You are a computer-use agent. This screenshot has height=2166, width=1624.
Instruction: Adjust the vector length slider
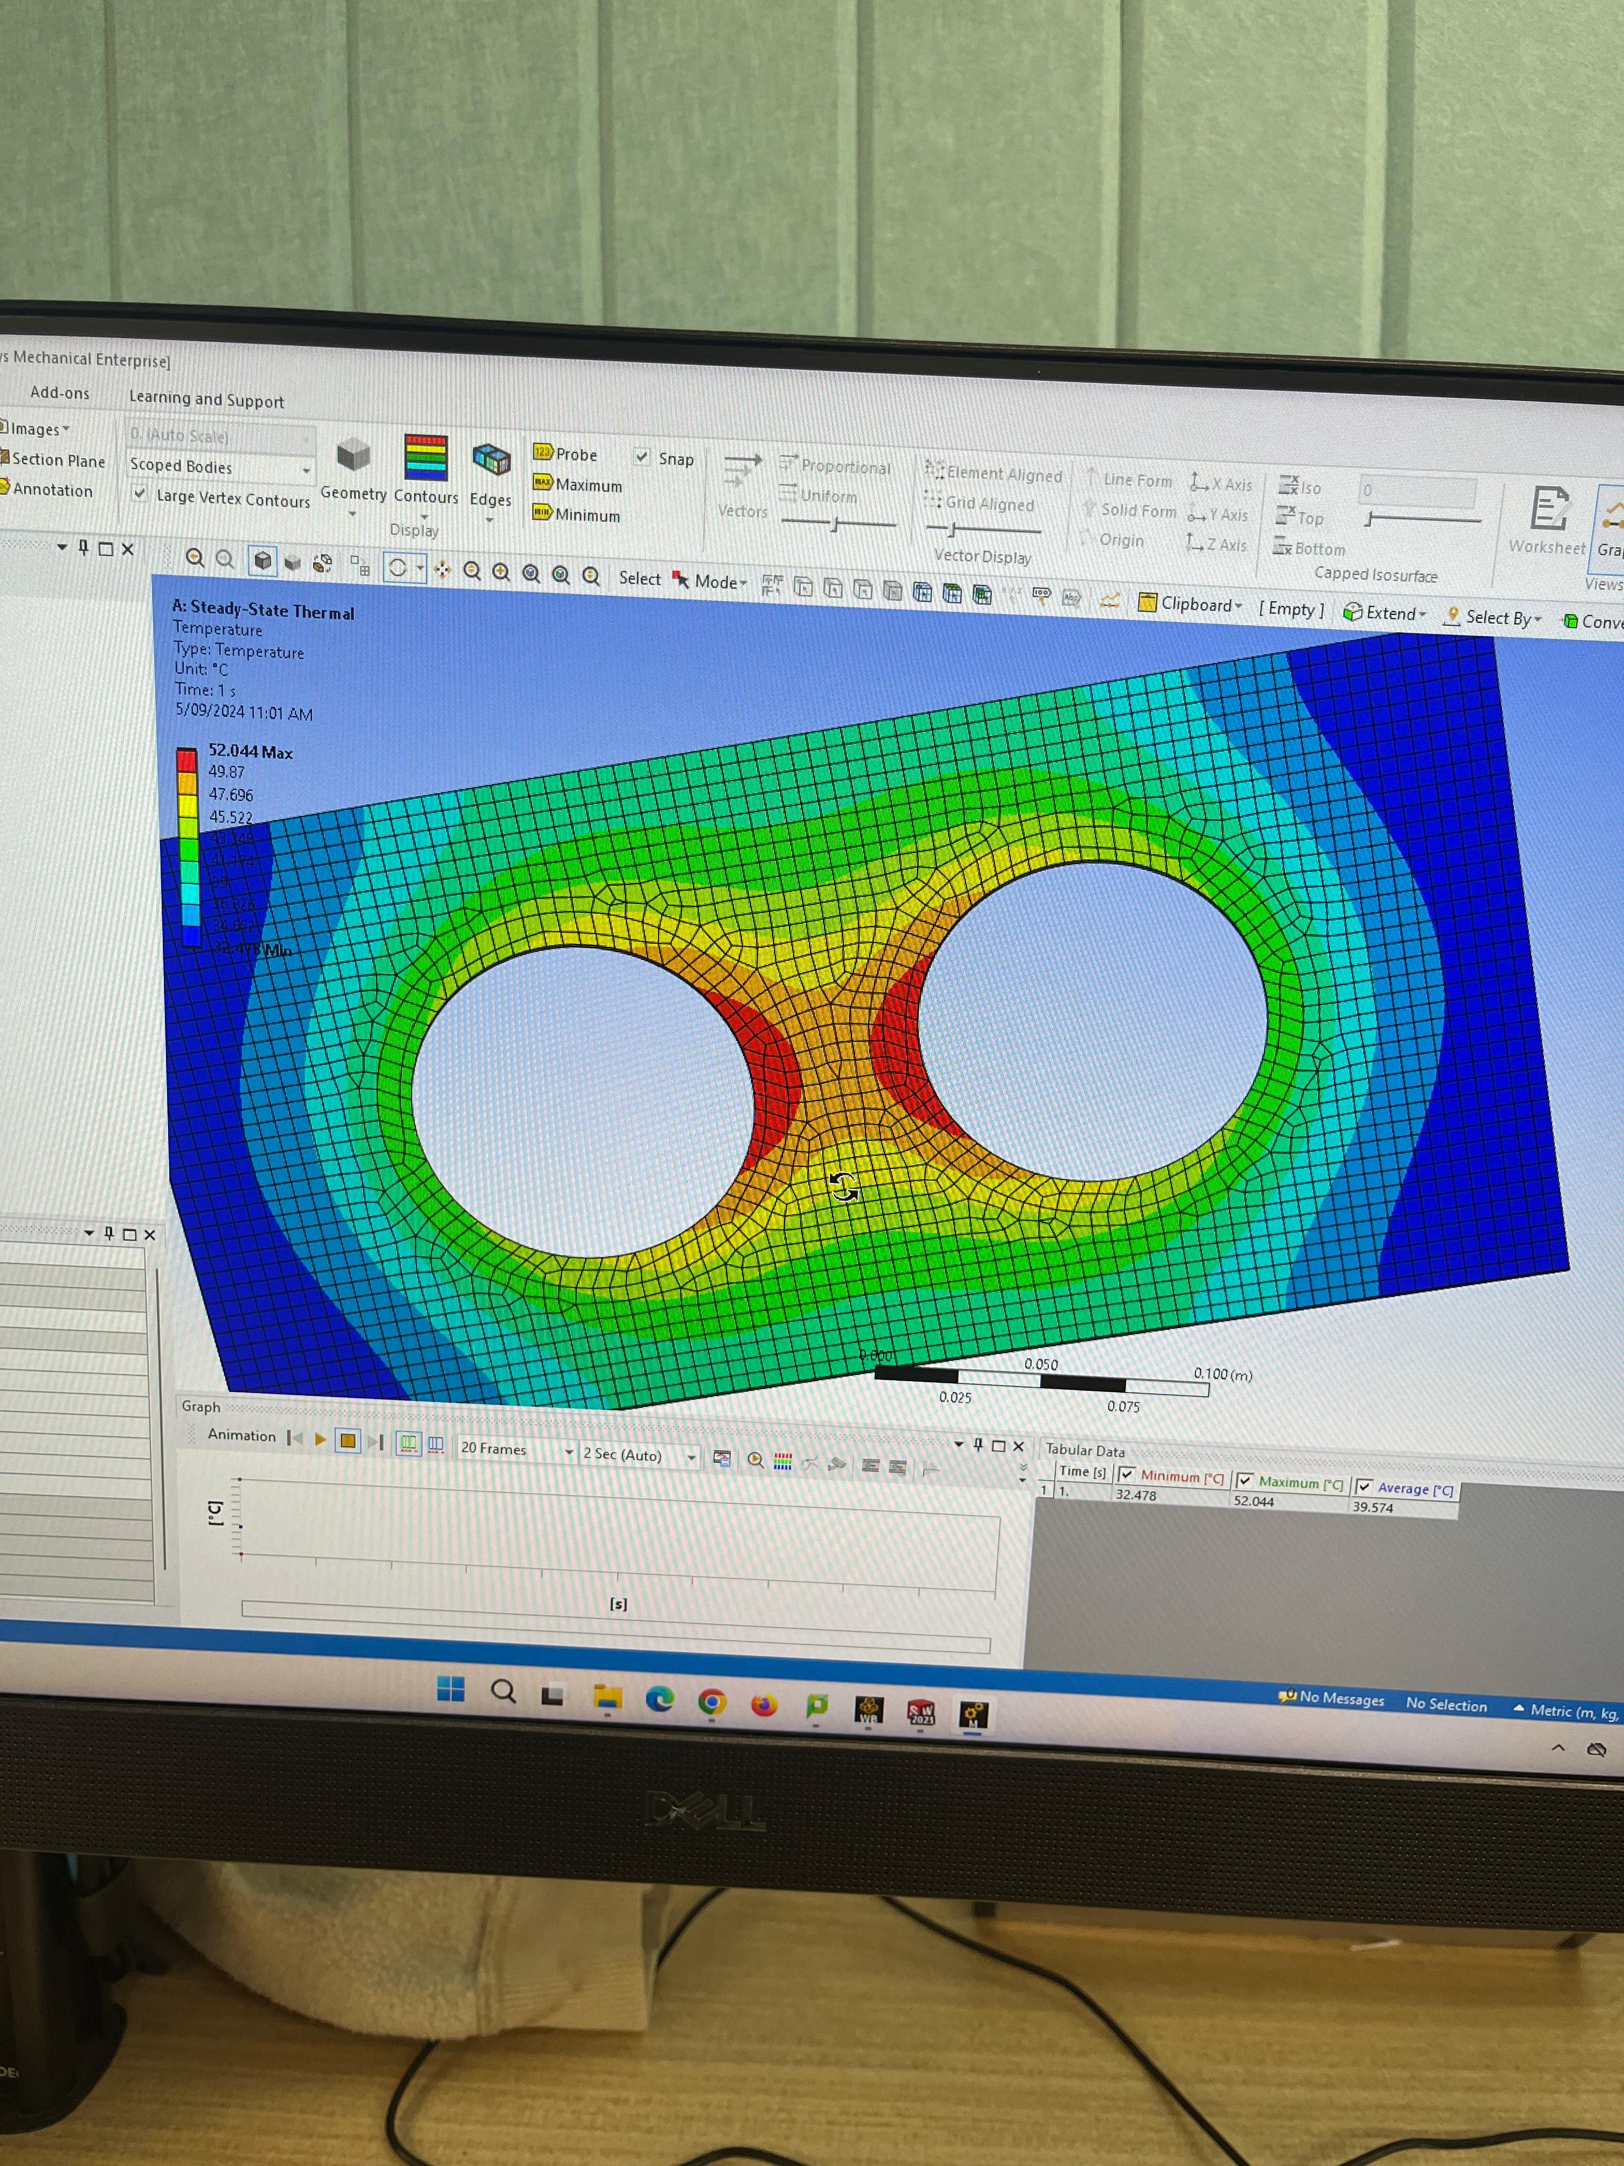point(838,525)
